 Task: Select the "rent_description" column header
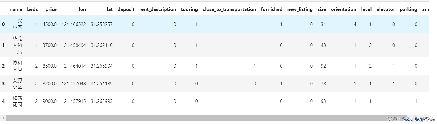158,9
